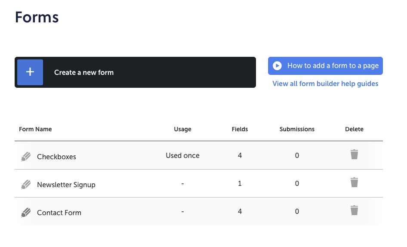Viewport: 407px width, 247px height.
Task: Click the 'Create a new form' label
Action: pos(84,72)
